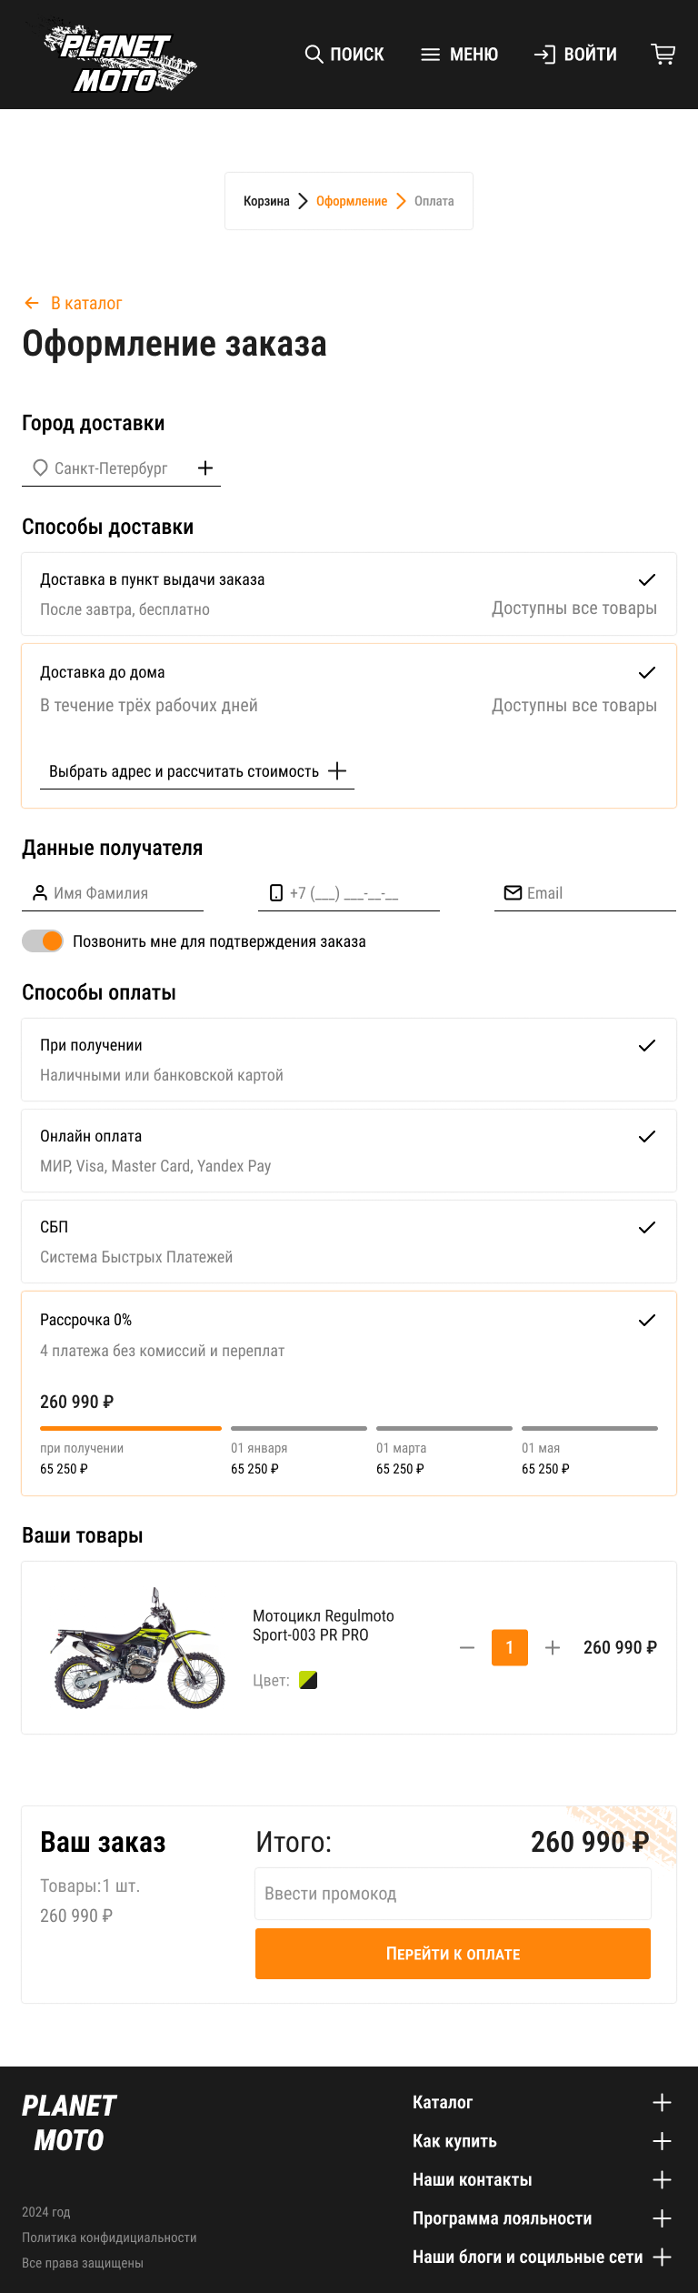Click the motorcycle color swatch
Image resolution: width=698 pixels, height=2293 pixels.
coord(309,1679)
